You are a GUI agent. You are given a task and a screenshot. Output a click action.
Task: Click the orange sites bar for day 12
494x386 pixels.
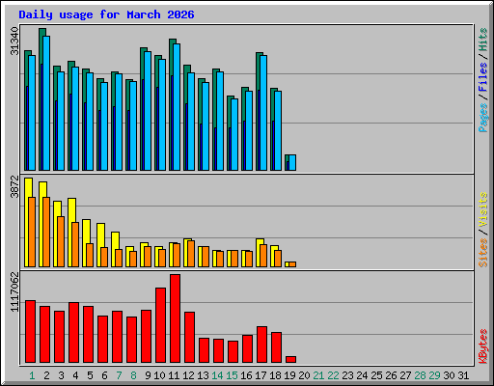(191, 254)
